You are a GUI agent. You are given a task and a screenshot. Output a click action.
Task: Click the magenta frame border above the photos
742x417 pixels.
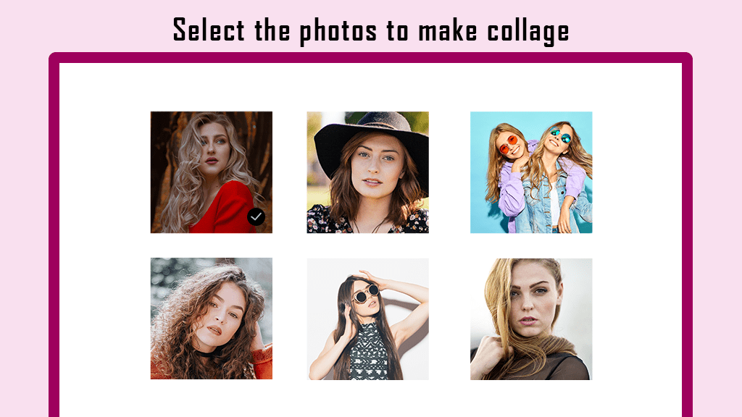click(370, 58)
